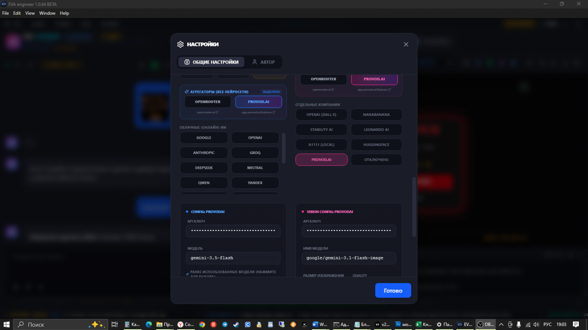The image size is (588, 330).
Task: Pick DEEPSEEK as the provider
Action: coord(204,168)
